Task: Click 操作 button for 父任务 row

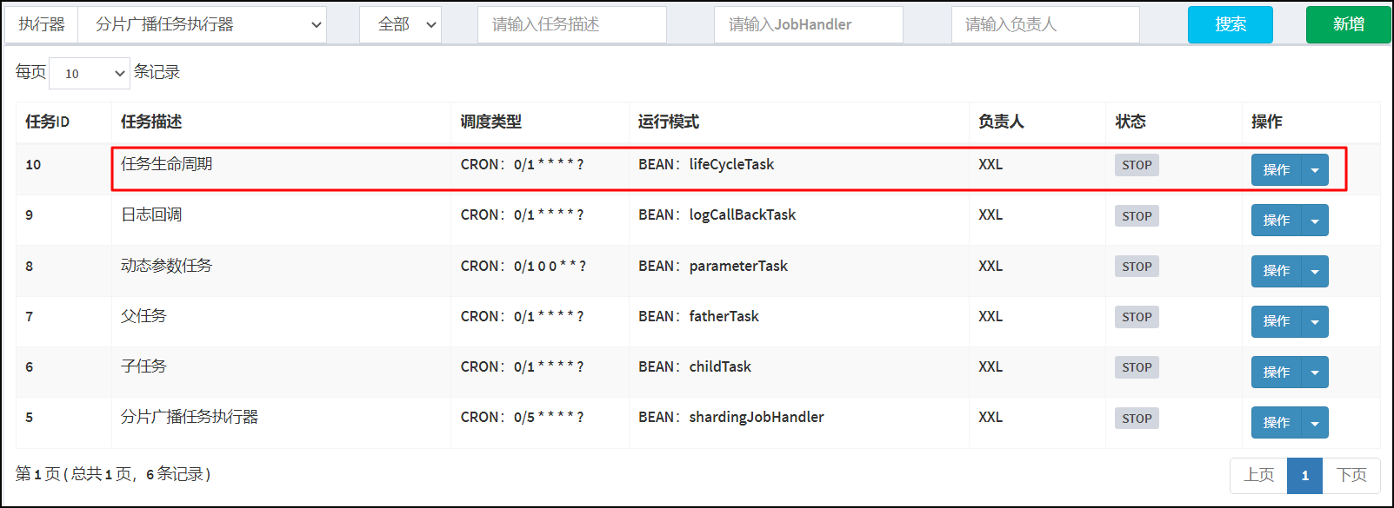Action: (1277, 321)
